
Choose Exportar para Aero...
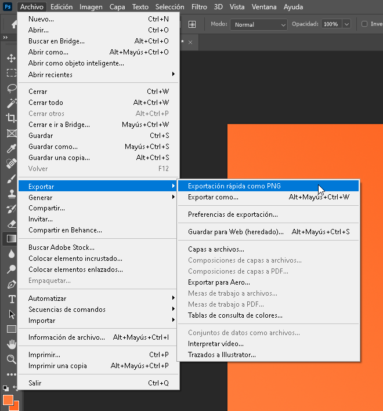coord(268,282)
